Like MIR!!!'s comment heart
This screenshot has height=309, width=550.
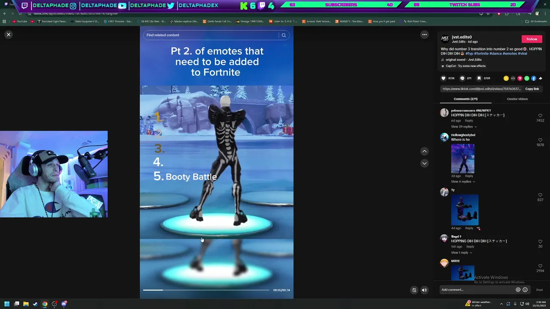pyautogui.click(x=540, y=266)
